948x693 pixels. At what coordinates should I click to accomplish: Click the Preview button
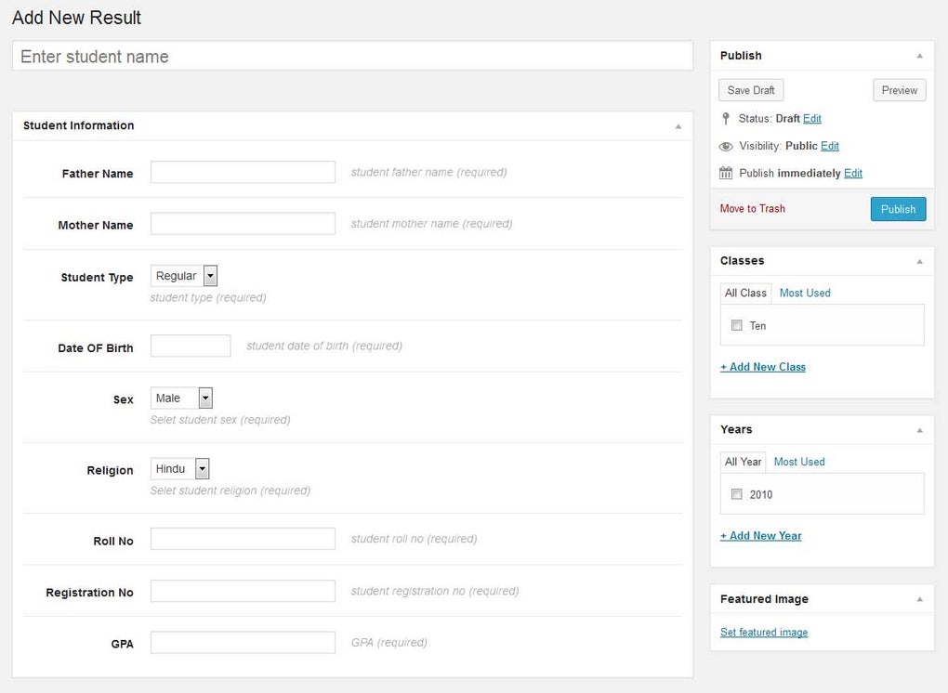(898, 90)
